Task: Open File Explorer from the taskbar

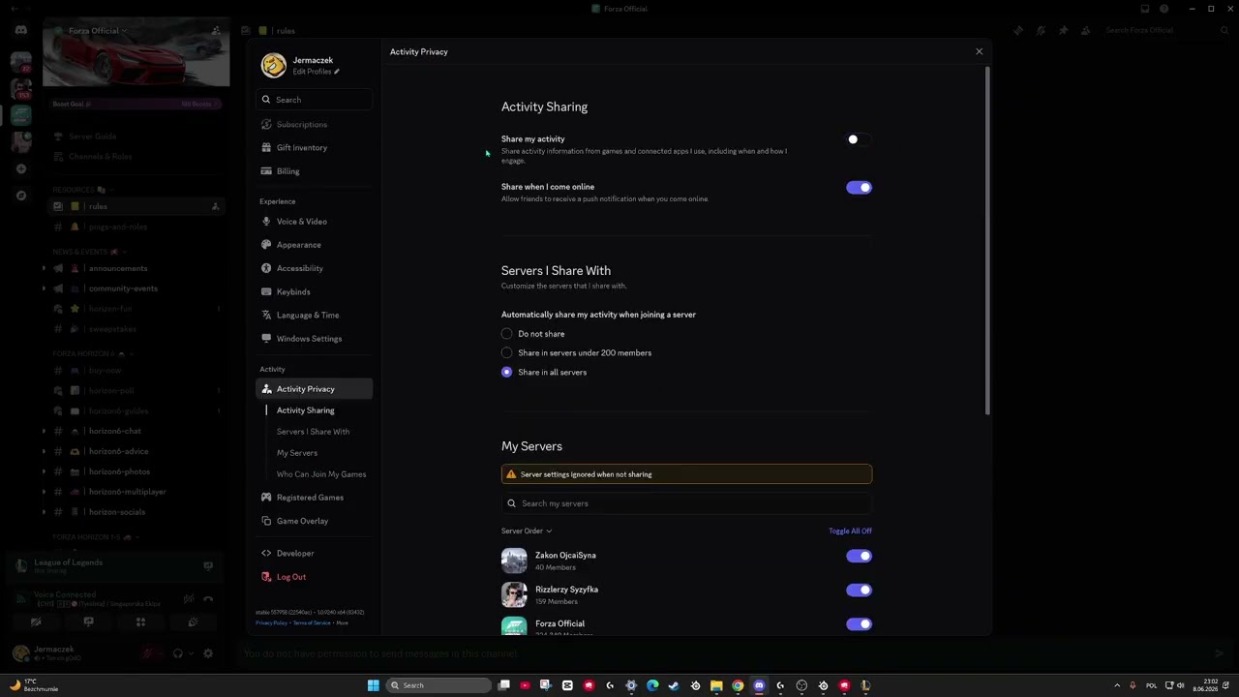Action: [716, 685]
